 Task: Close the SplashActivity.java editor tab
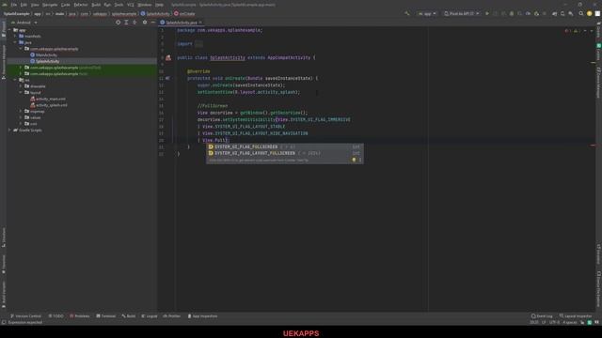200,23
